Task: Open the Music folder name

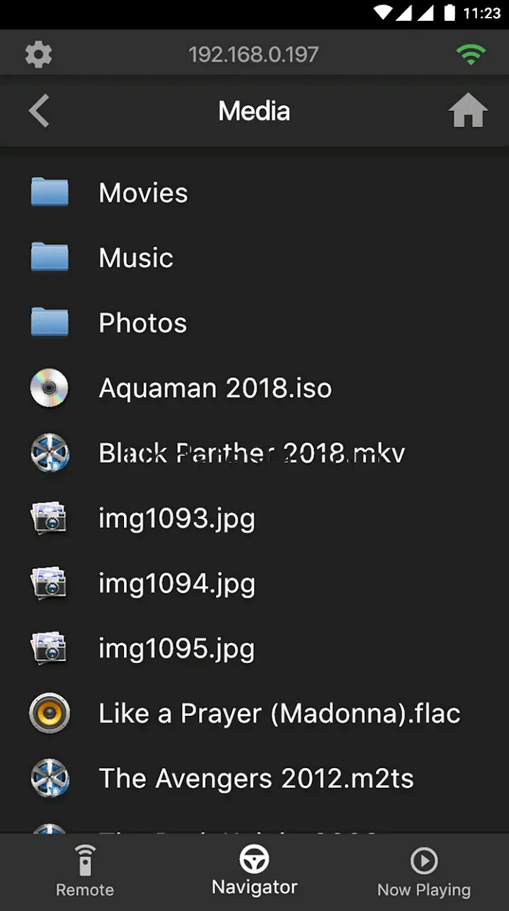Action: (x=136, y=258)
